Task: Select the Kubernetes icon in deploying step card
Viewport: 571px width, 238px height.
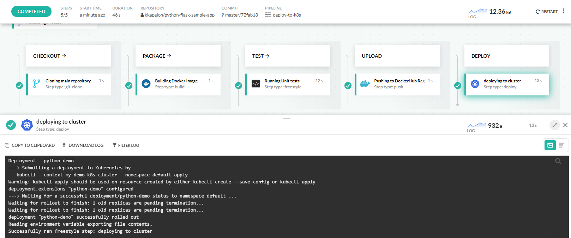Action: coord(475,84)
